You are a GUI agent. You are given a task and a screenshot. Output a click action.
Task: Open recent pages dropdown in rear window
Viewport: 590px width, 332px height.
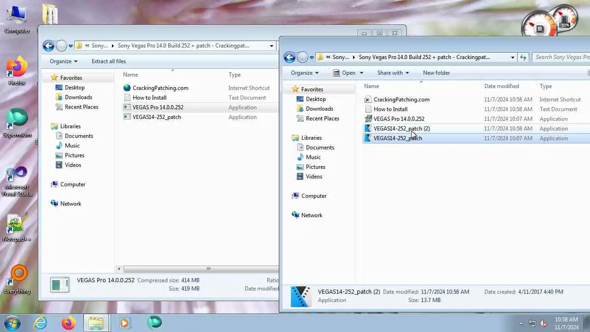71,46
